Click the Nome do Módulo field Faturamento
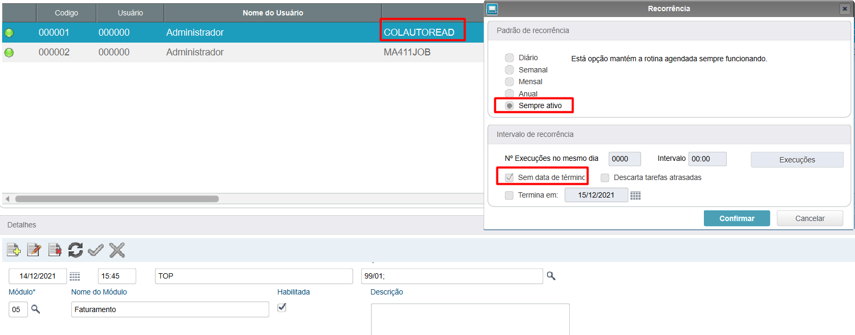855x335 pixels. [x=170, y=309]
